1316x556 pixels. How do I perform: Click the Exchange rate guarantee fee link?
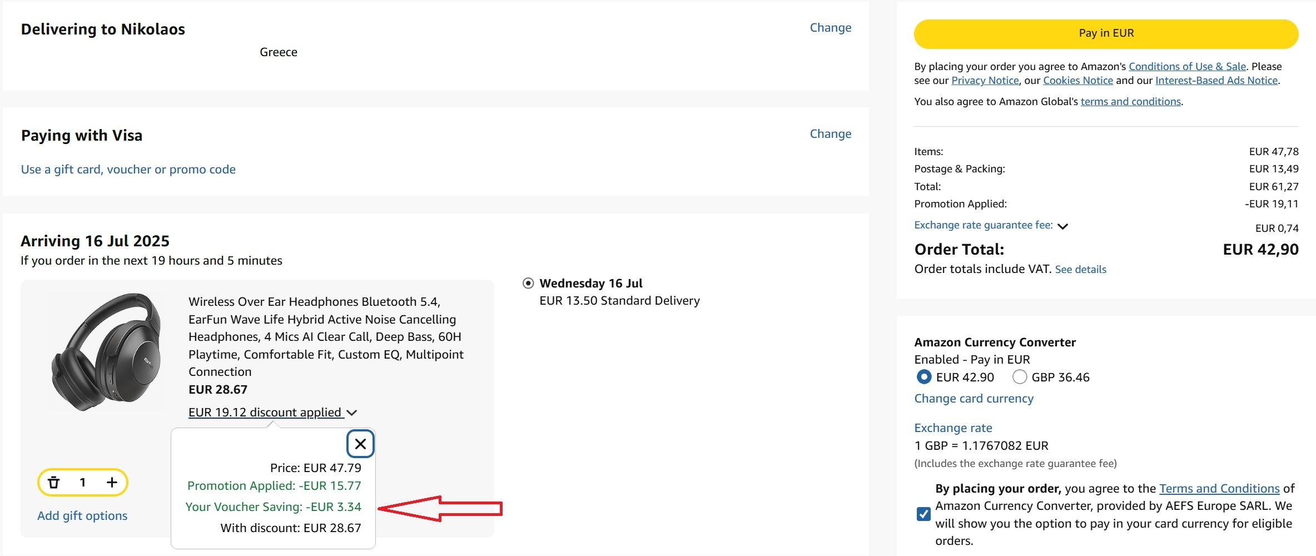[983, 225]
